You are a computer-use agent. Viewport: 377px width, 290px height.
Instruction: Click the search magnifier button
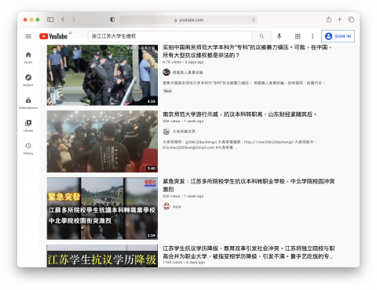tap(262, 36)
